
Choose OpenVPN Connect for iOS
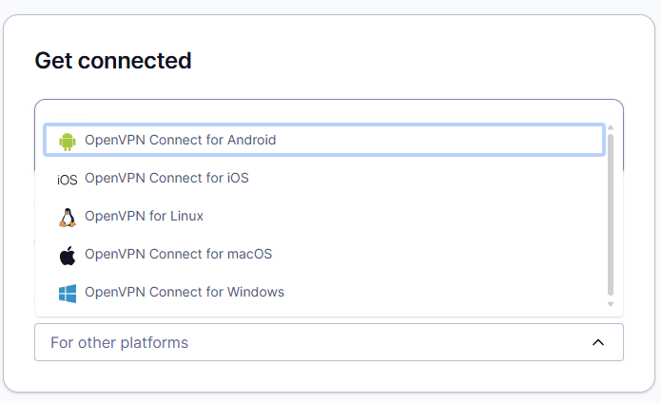click(166, 178)
